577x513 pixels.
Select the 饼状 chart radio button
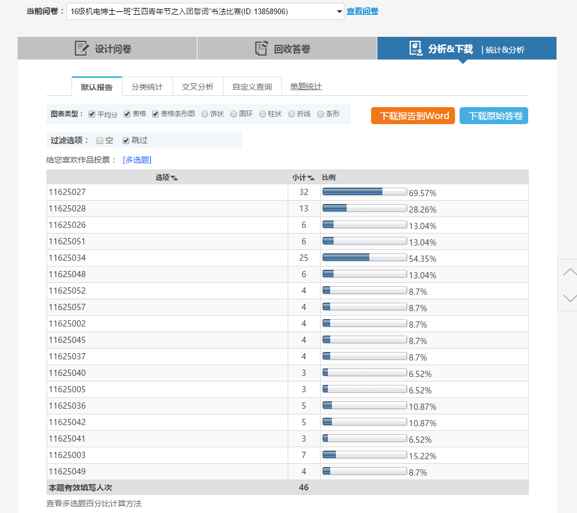(x=205, y=114)
